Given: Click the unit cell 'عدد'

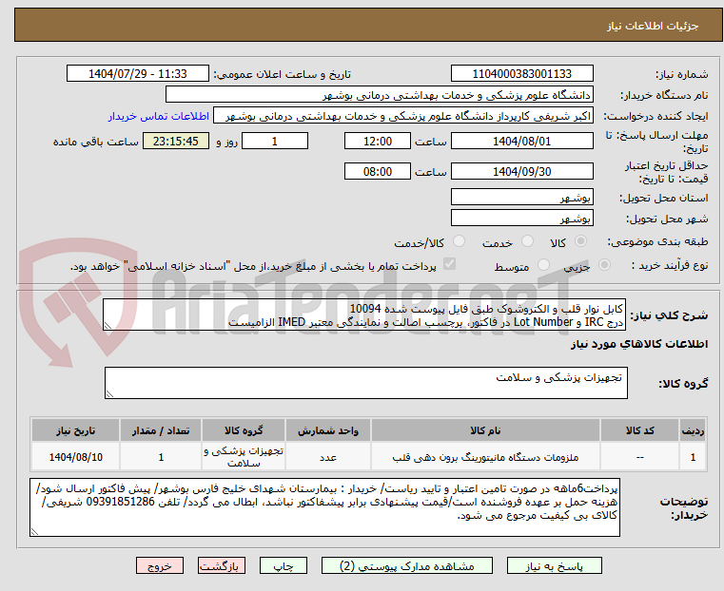Looking at the screenshot, I should 328,457.
